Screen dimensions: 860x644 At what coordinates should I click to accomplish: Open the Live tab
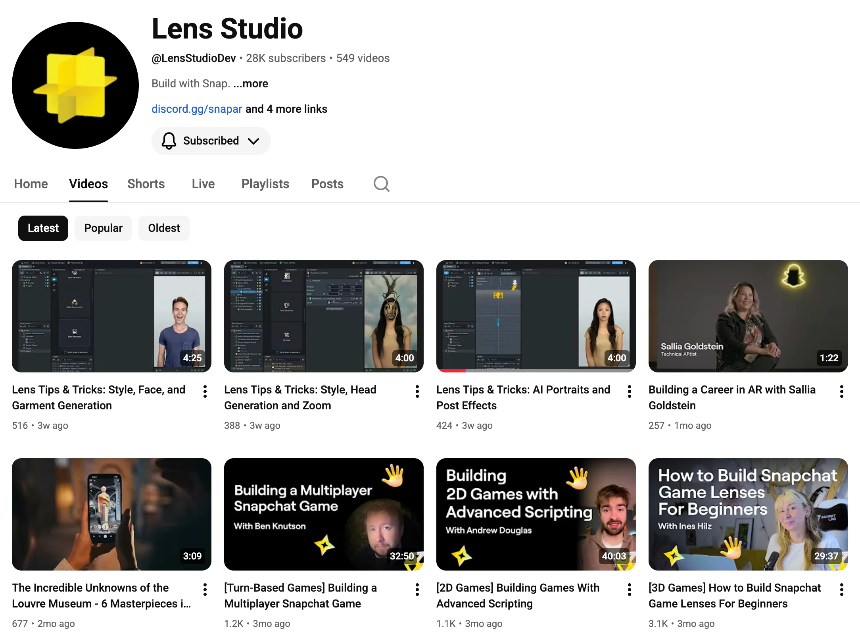coord(203,184)
